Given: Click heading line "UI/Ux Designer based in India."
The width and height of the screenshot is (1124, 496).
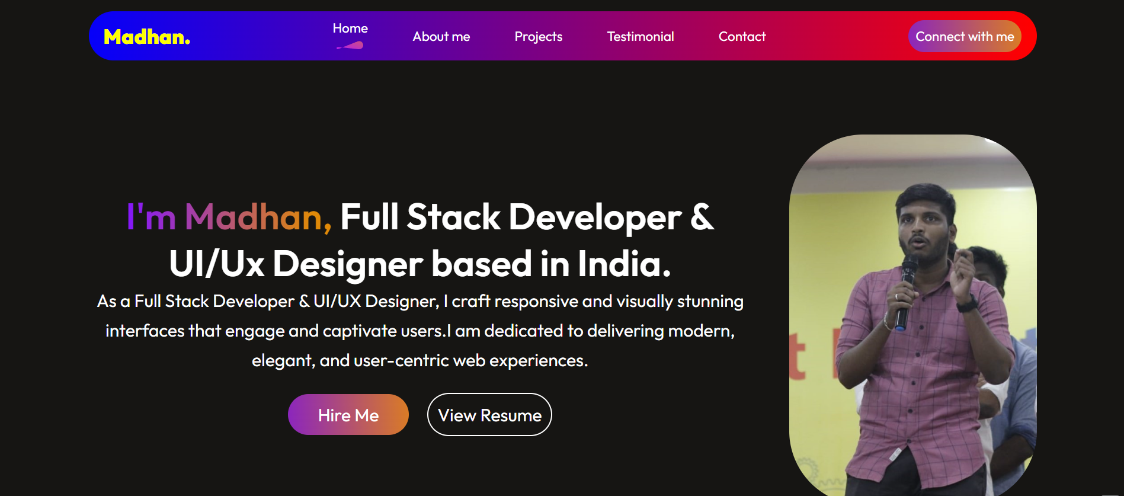Looking at the screenshot, I should (x=420, y=264).
